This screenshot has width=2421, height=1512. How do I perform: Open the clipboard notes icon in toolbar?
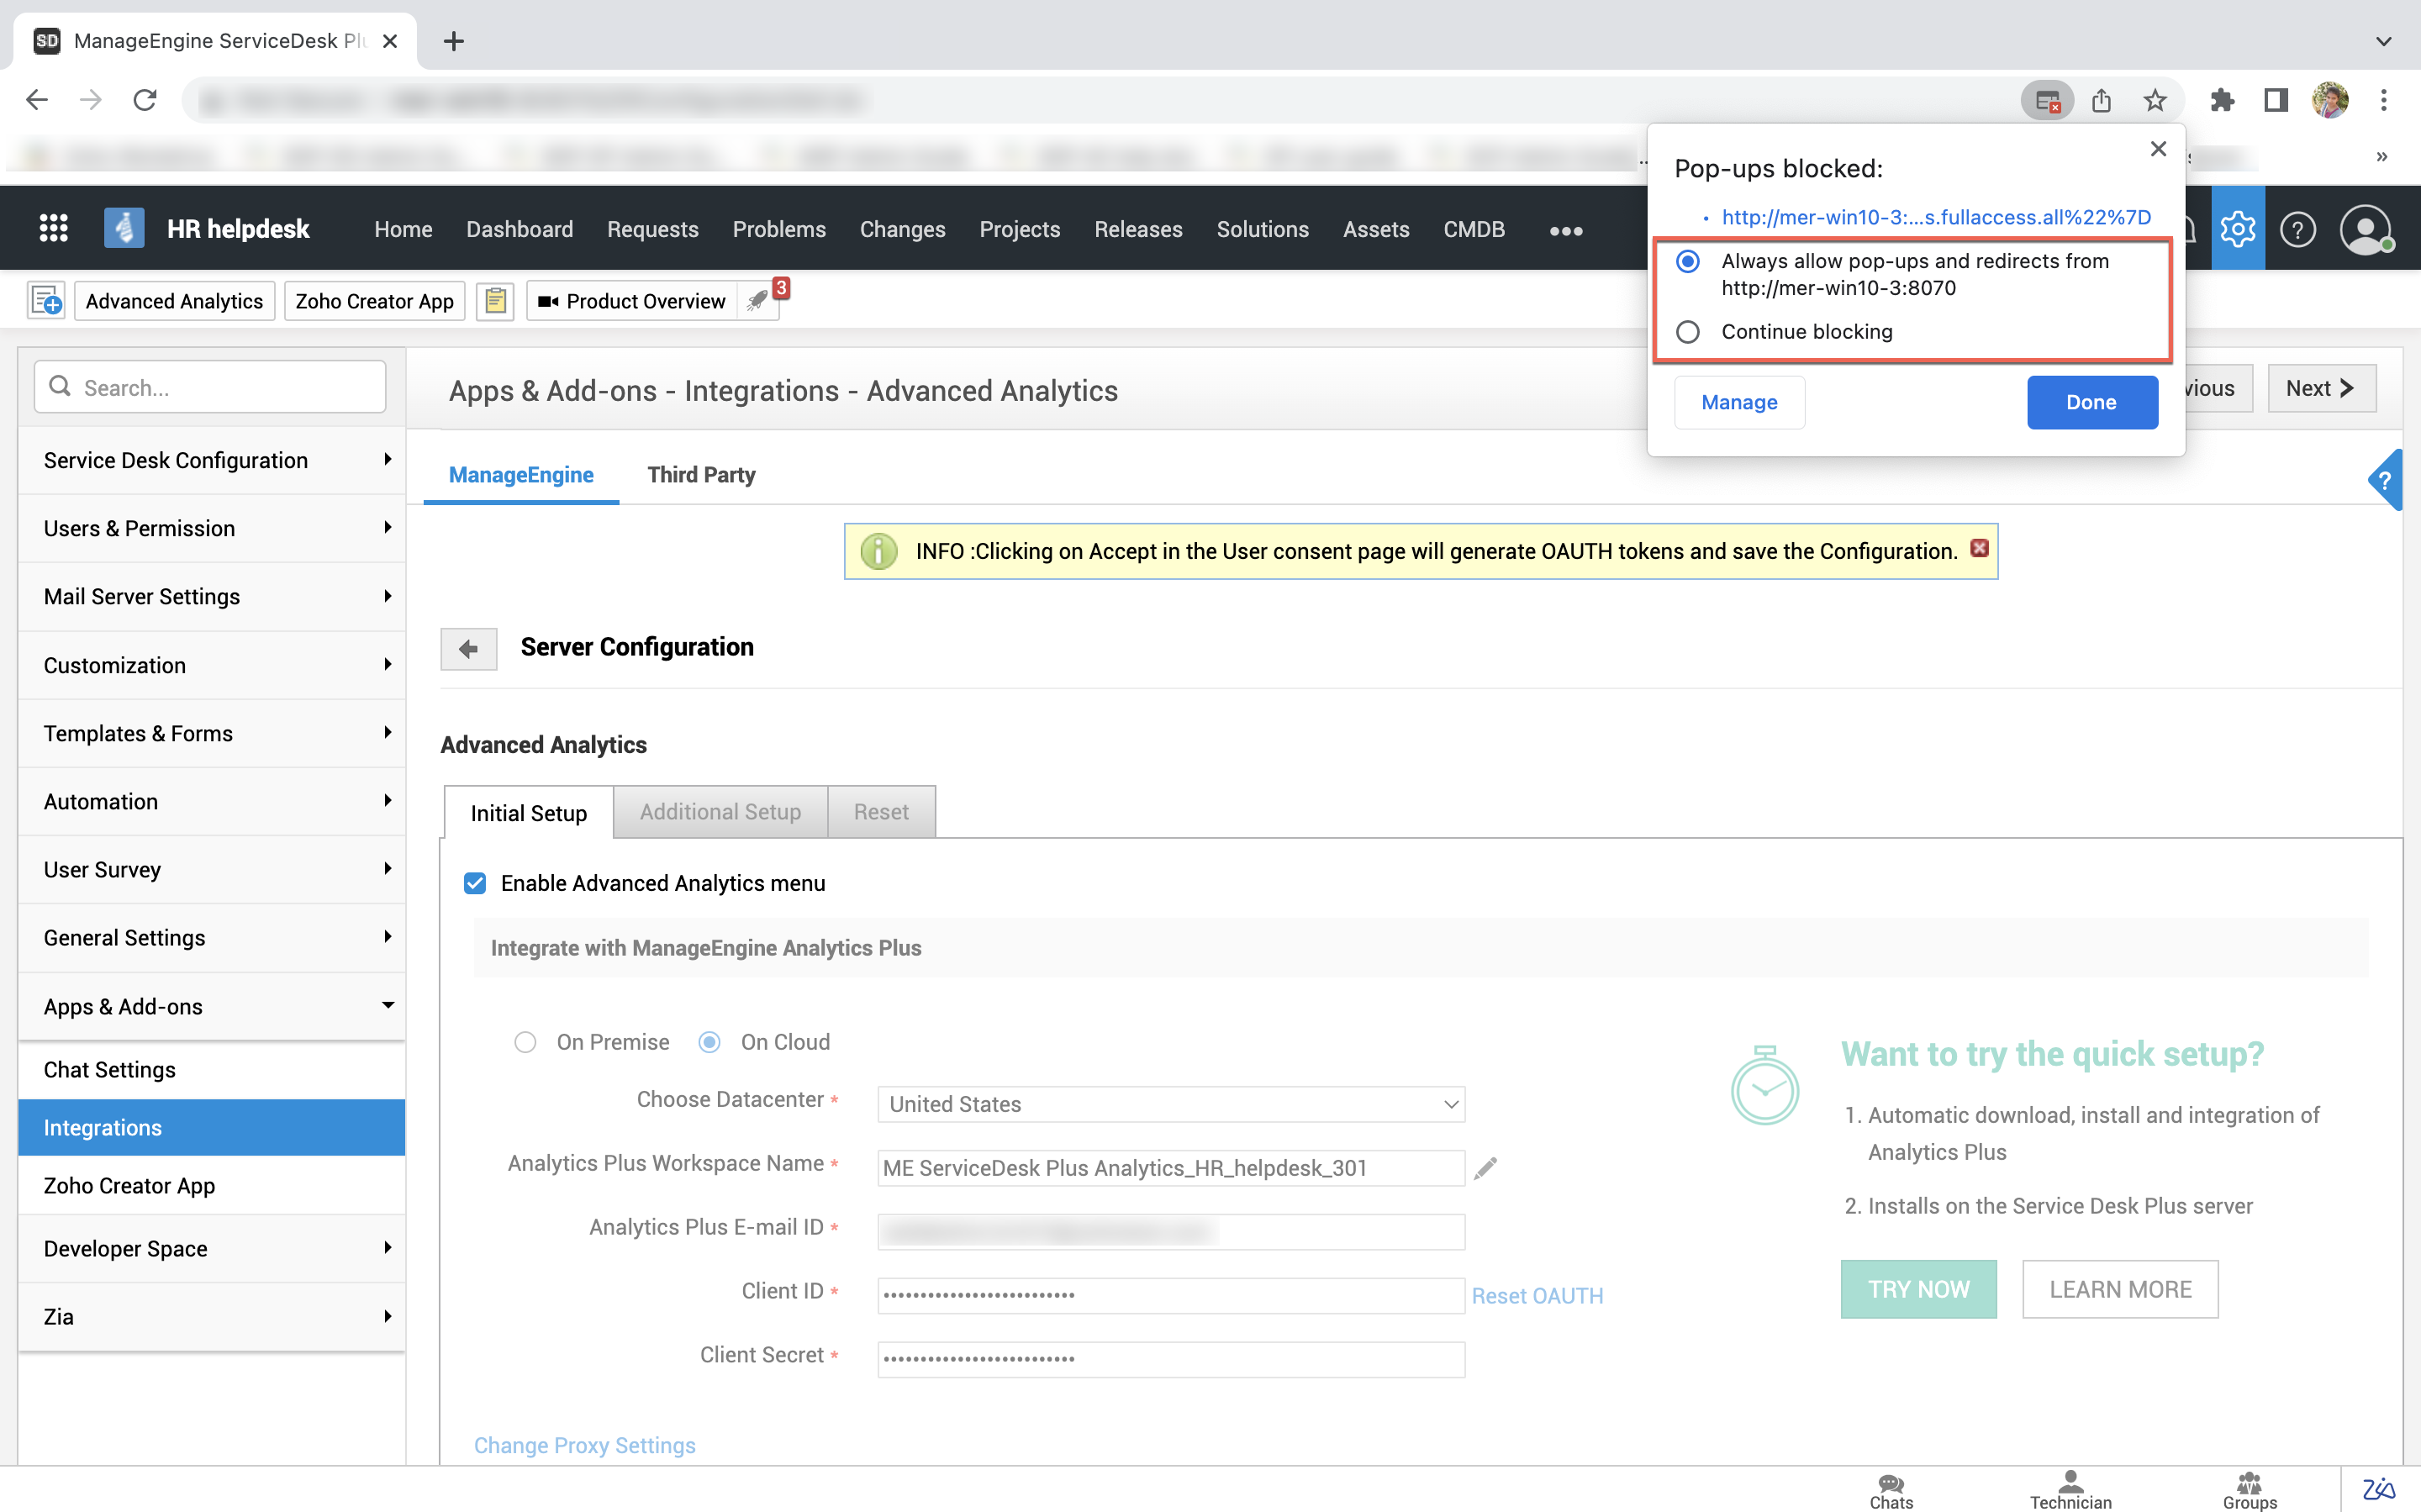495,301
